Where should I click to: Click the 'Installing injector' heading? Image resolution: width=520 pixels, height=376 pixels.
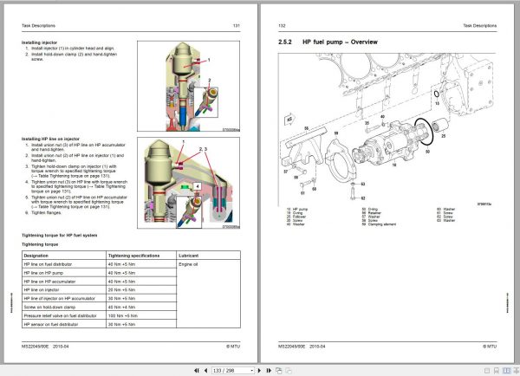(x=40, y=42)
